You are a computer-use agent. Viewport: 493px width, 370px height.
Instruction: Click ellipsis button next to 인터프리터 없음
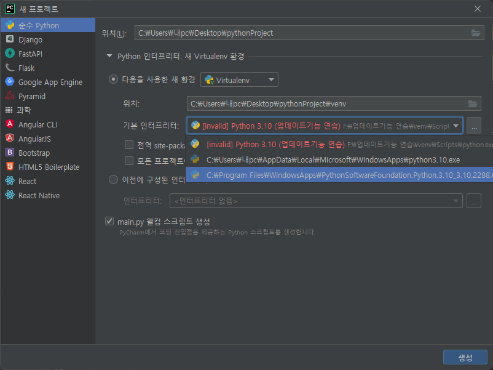tap(474, 201)
